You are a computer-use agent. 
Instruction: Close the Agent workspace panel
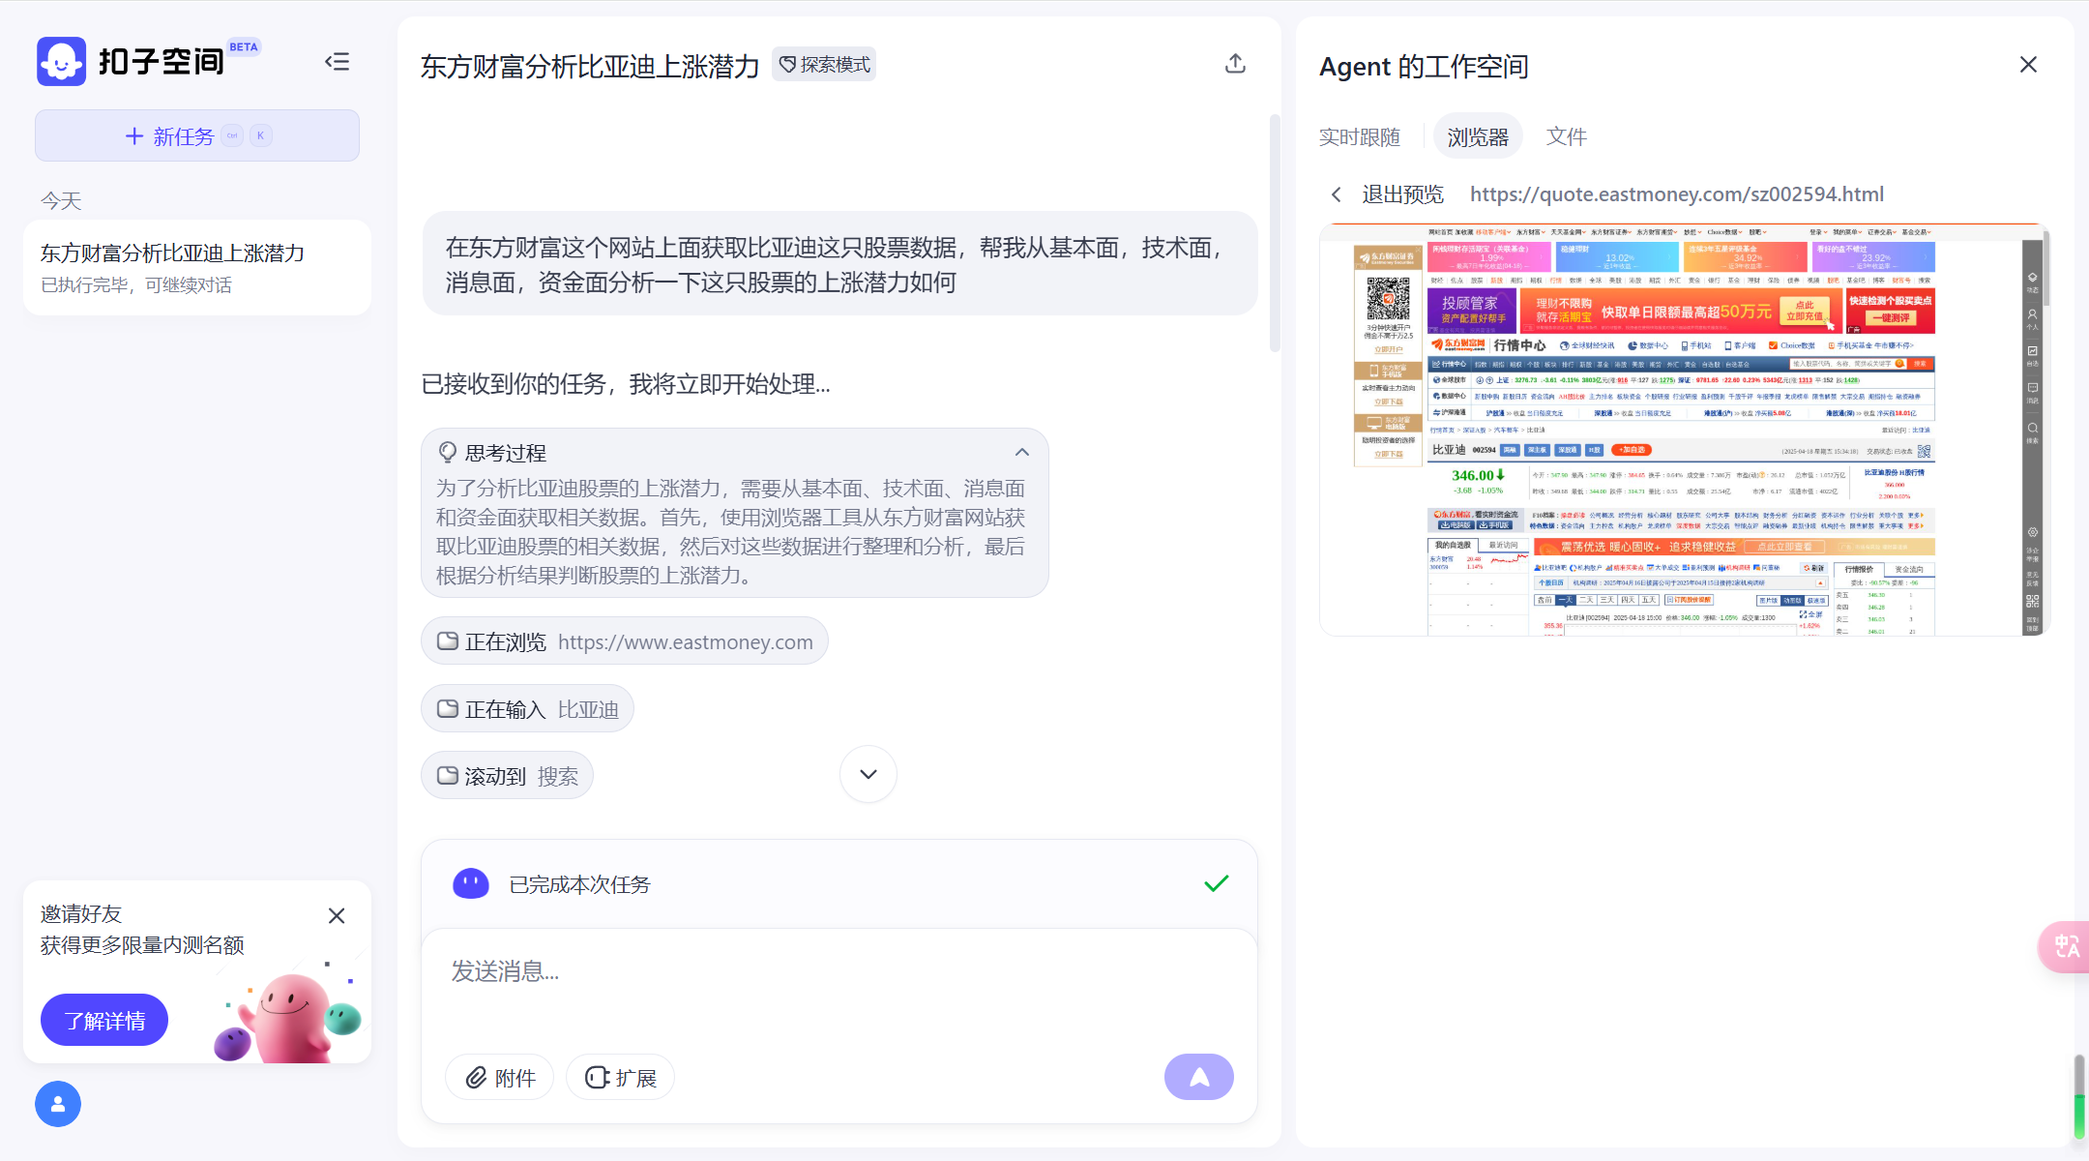2028,65
